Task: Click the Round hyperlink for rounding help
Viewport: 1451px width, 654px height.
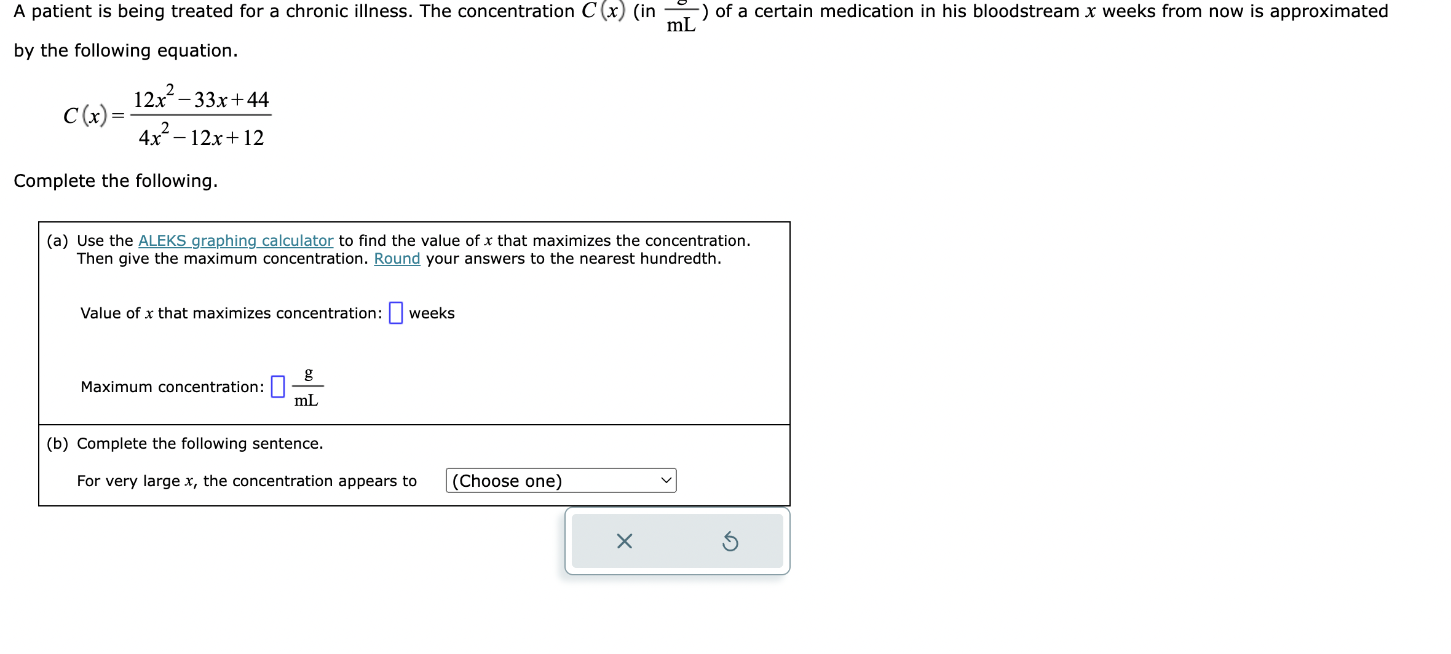Action: pos(397,258)
